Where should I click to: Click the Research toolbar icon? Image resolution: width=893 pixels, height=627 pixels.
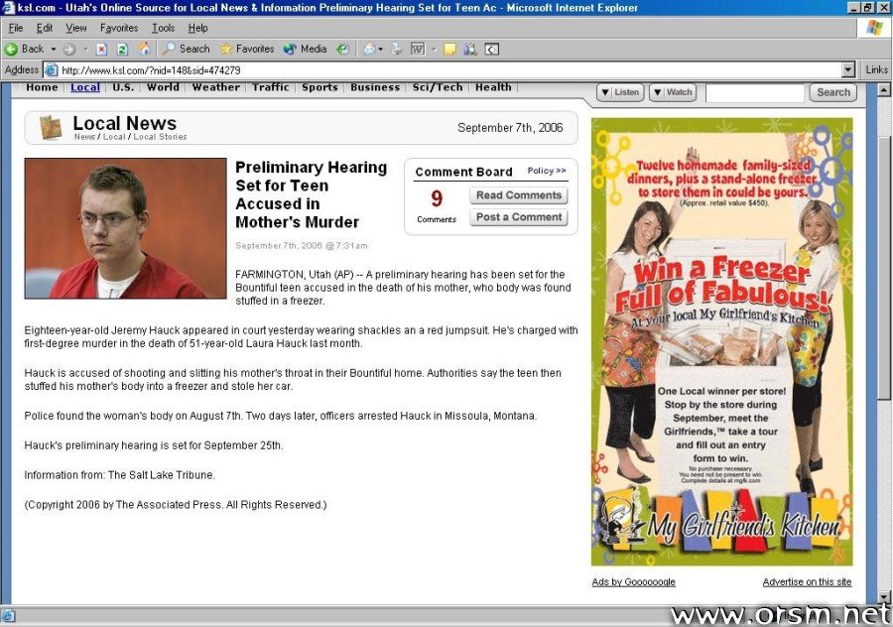click(x=470, y=50)
